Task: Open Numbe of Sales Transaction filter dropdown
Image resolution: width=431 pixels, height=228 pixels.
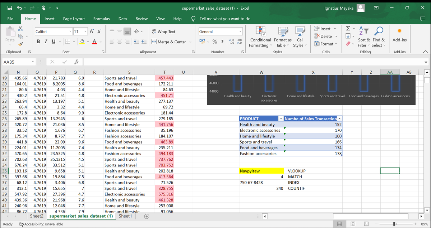Action: coord(339,118)
